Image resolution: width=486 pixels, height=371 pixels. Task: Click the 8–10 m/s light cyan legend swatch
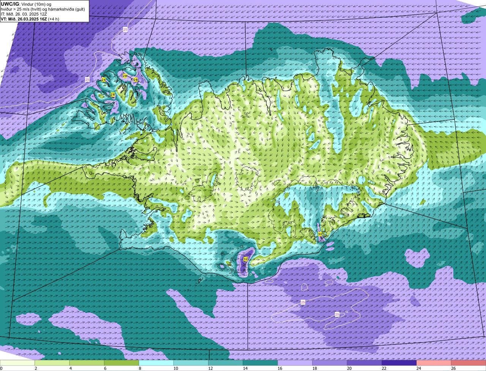point(156,363)
